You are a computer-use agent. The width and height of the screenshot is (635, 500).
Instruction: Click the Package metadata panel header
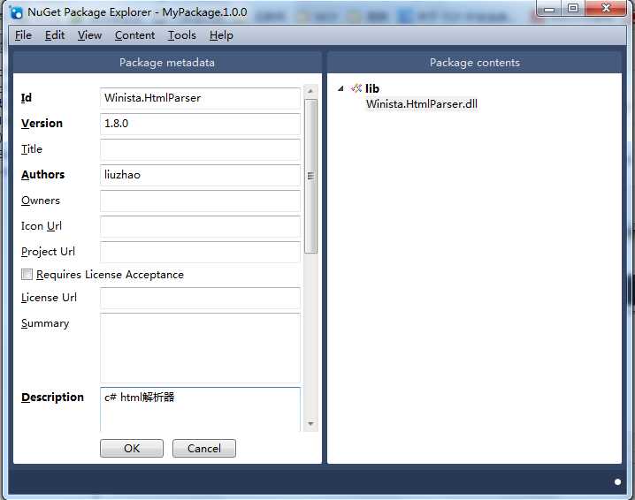[x=167, y=63]
